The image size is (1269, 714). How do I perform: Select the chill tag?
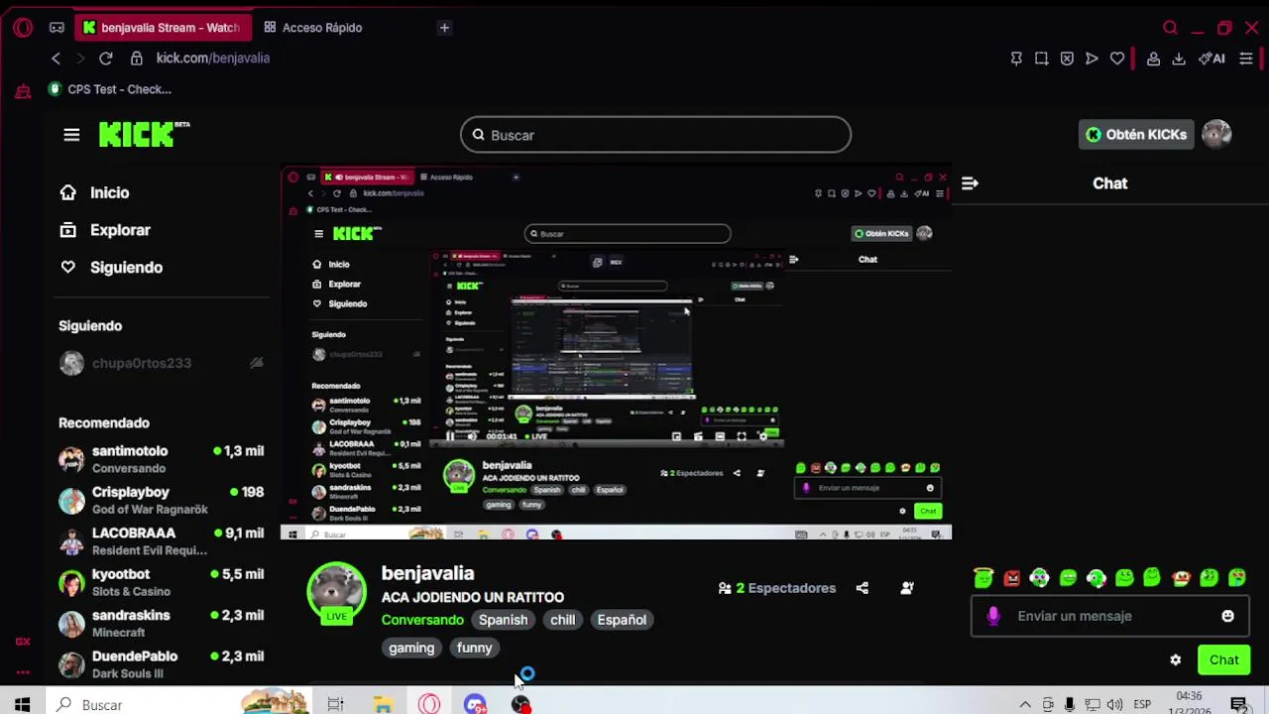pyautogui.click(x=562, y=620)
